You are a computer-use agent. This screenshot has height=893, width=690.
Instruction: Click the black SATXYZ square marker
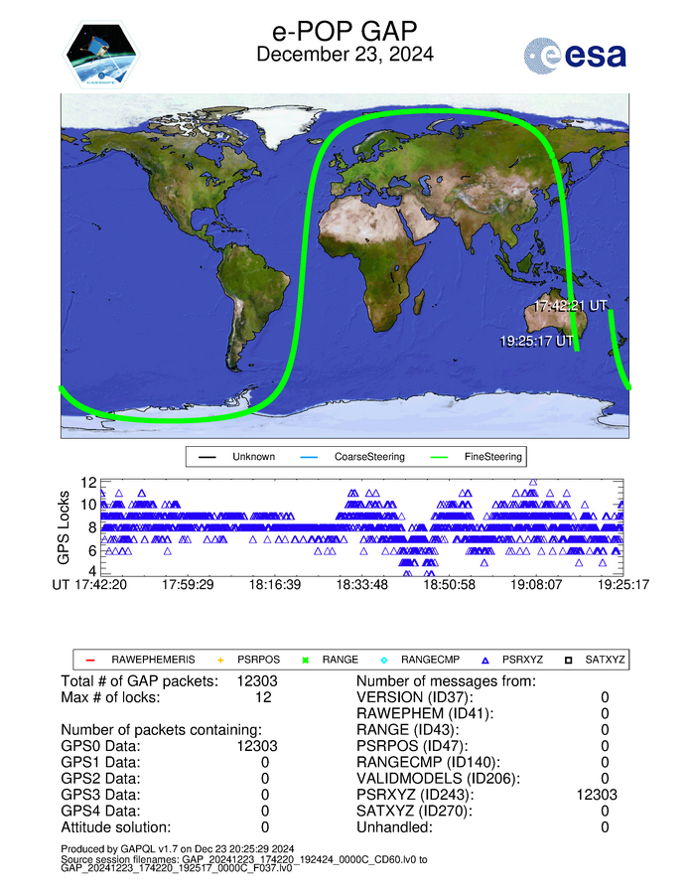point(568,660)
